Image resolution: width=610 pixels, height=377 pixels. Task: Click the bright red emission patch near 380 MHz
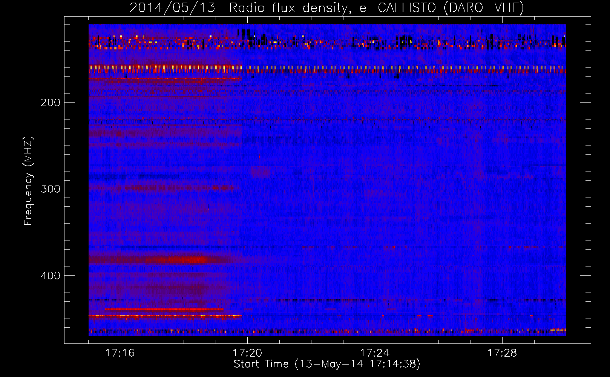(188, 260)
